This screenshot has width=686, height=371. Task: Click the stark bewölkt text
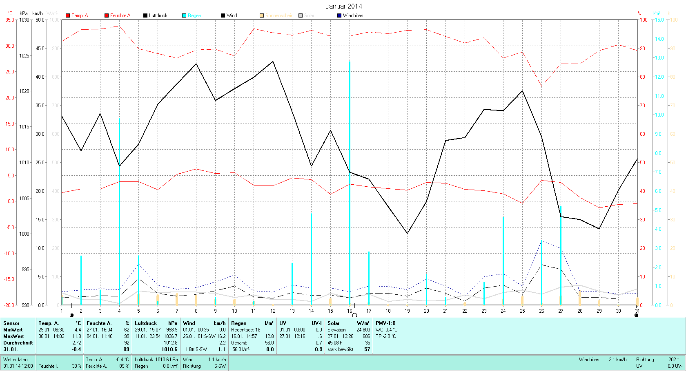[341, 349]
